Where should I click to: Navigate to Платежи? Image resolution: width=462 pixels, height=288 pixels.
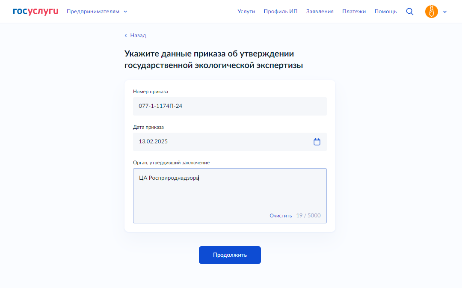tap(354, 12)
